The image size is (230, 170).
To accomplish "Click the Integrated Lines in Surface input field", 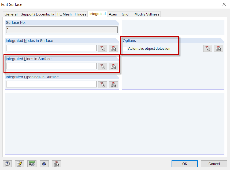I will click(x=51, y=66).
